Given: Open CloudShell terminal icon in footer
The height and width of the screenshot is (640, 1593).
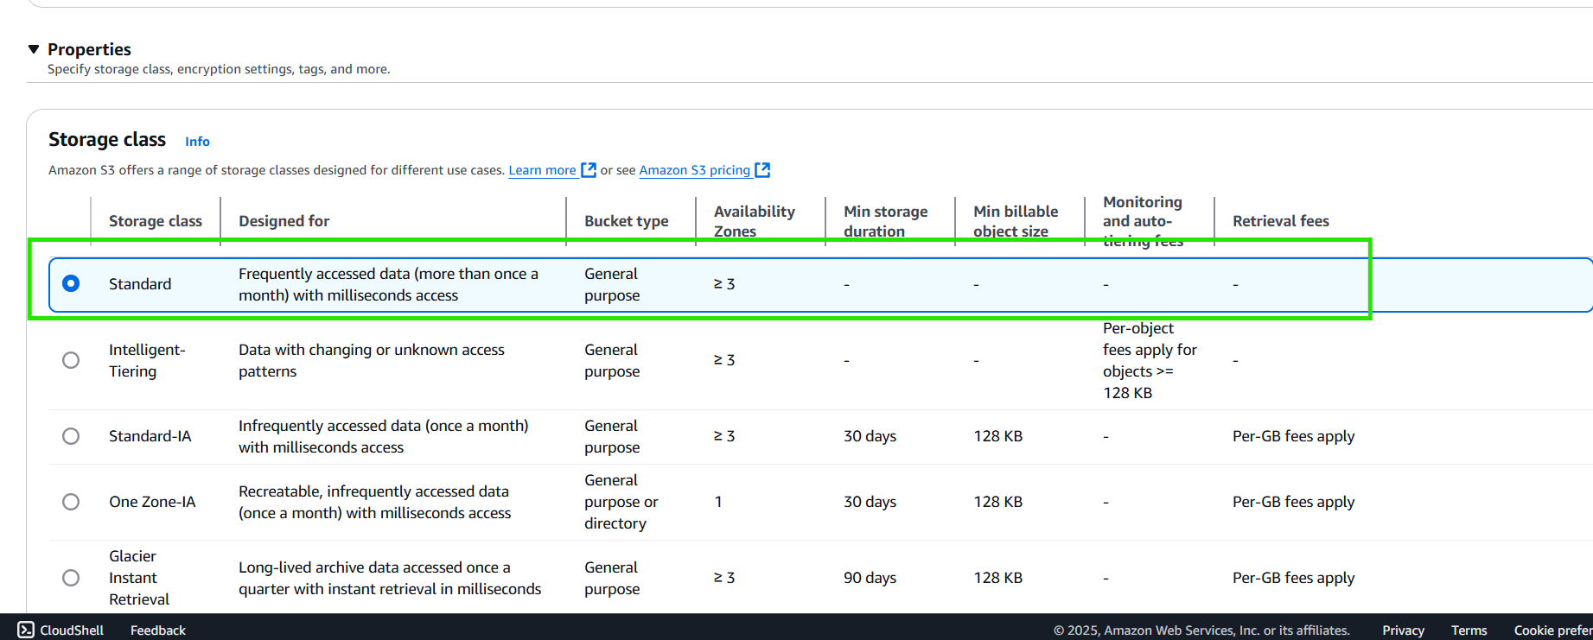Looking at the screenshot, I should [x=27, y=630].
